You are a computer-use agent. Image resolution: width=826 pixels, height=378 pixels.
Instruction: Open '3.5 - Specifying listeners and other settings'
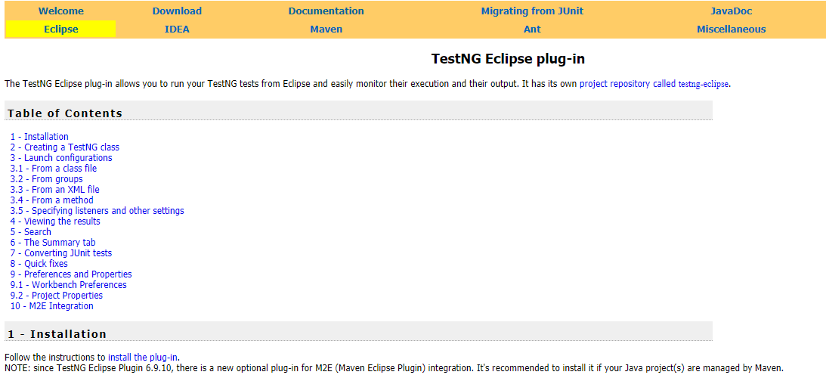pos(97,210)
